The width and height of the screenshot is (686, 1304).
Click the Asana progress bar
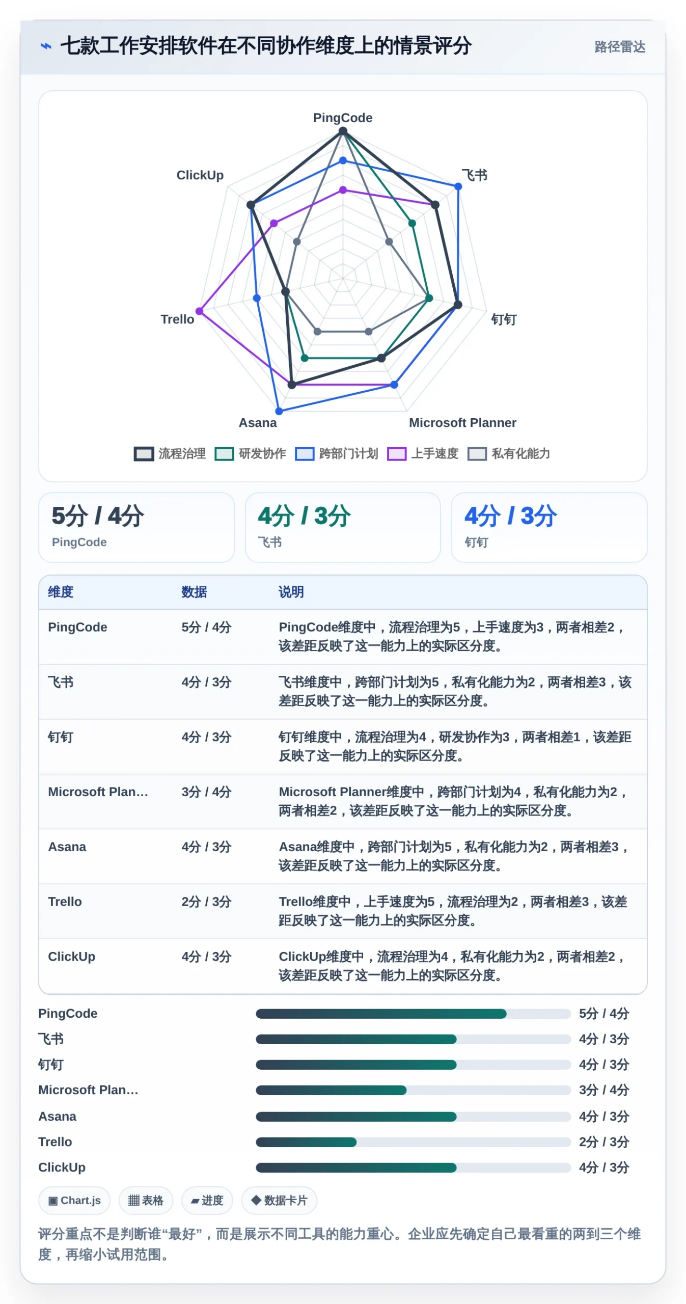[413, 1117]
